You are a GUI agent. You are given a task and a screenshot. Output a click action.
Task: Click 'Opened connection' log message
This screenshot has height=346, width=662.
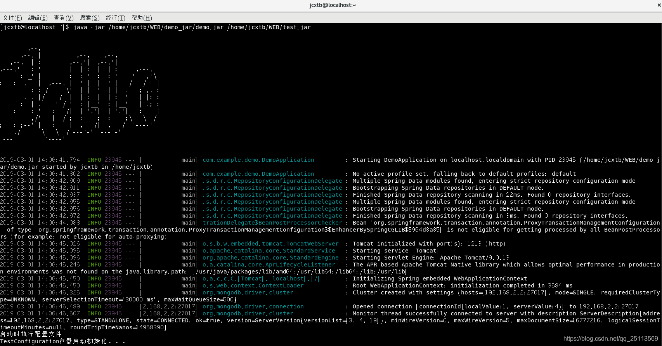pyautogui.click(x=382, y=306)
